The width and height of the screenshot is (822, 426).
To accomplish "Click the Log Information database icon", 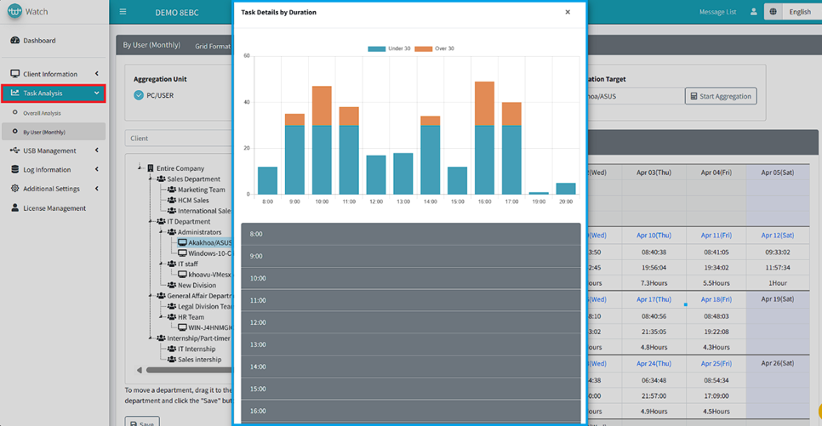I will (x=14, y=169).
